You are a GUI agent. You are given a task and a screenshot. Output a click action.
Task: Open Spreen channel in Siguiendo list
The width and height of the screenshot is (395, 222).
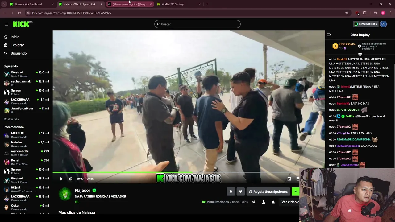[26, 92]
